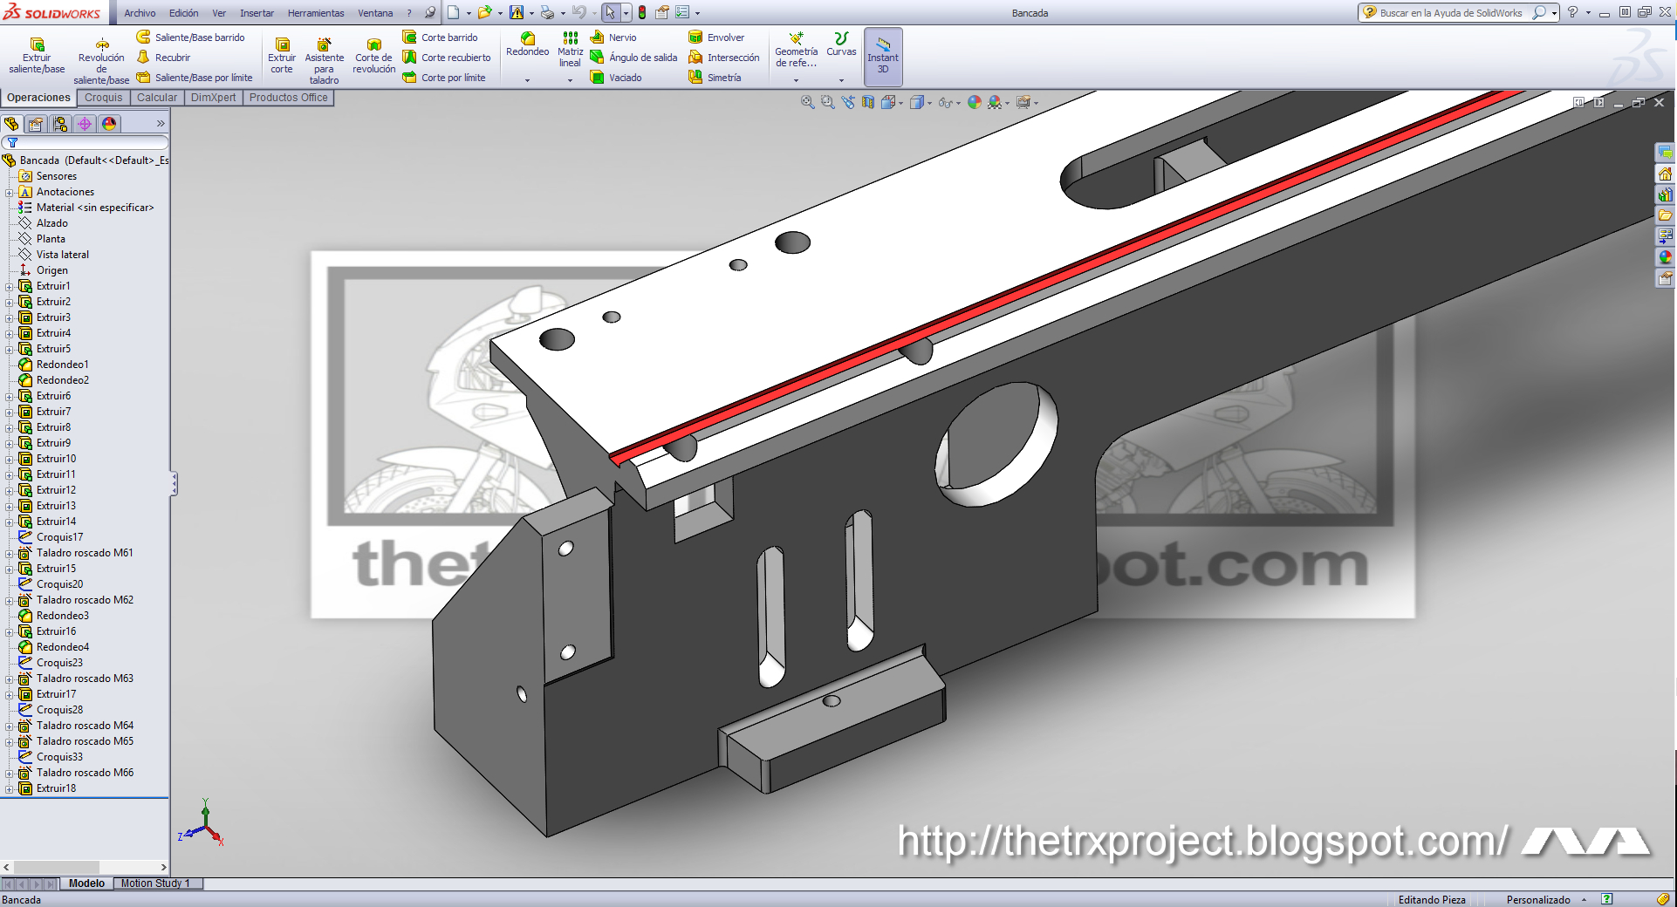The height and width of the screenshot is (907, 1677).
Task: Select the Extruir saliente/base tool
Action: tap(37, 56)
